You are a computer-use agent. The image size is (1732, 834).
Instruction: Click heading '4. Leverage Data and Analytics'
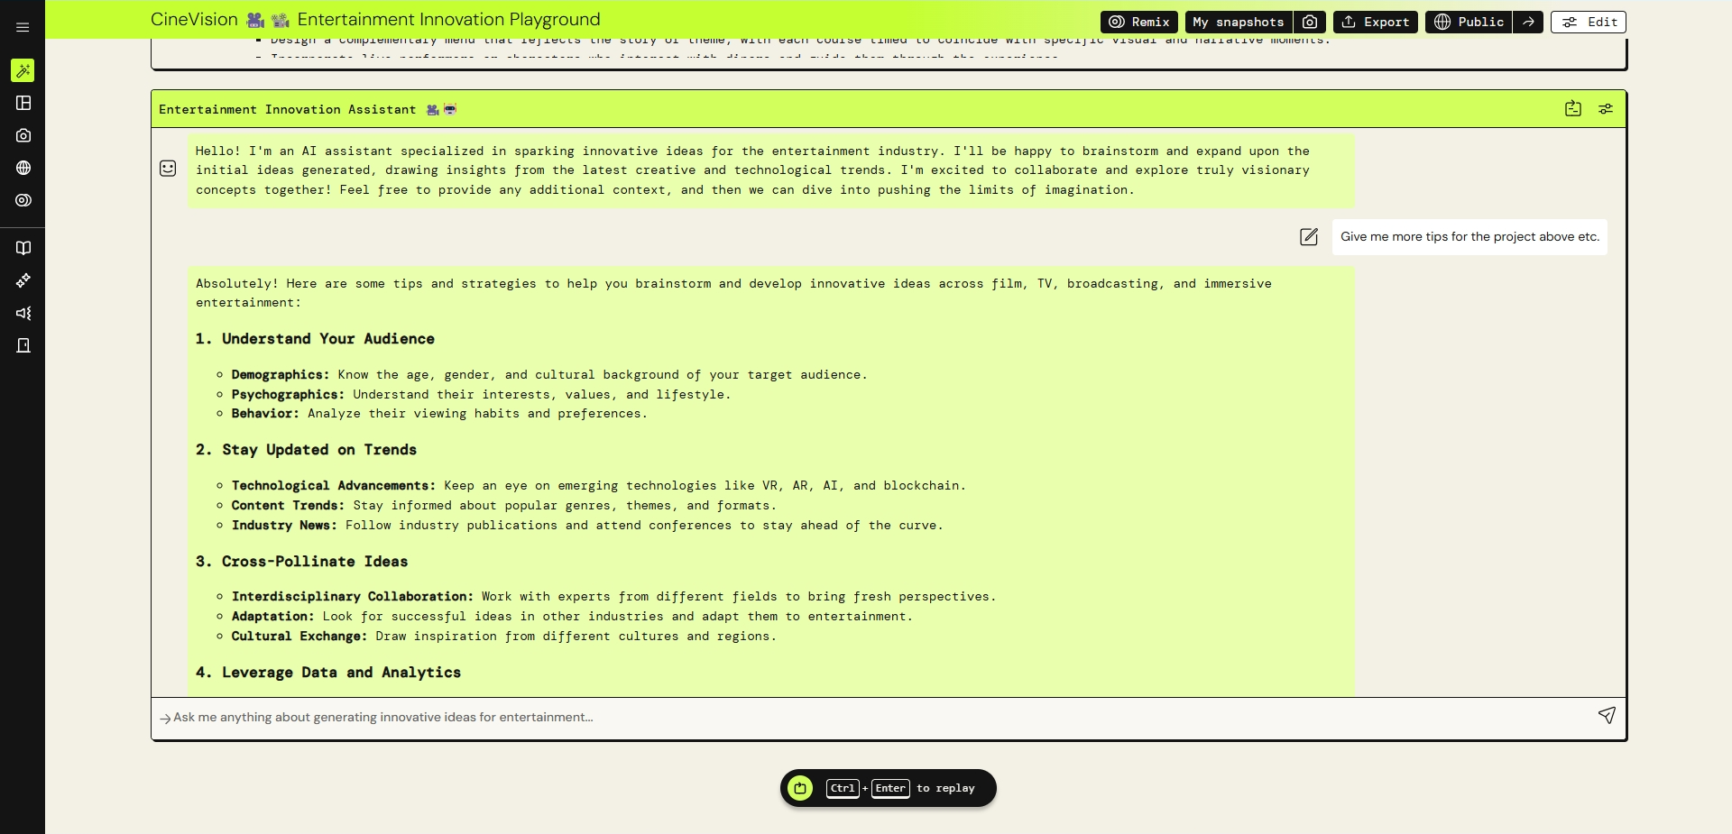click(328, 673)
